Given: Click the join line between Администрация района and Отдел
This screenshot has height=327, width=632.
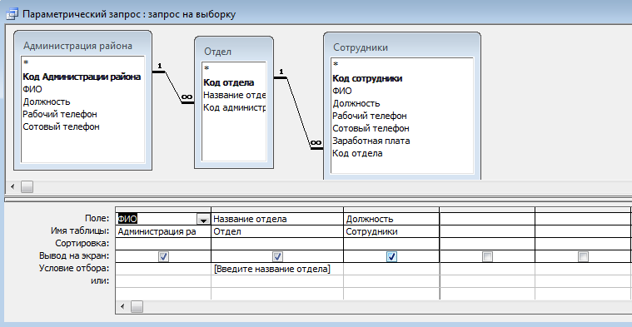Looking at the screenshot, I should pyautogui.click(x=173, y=87).
